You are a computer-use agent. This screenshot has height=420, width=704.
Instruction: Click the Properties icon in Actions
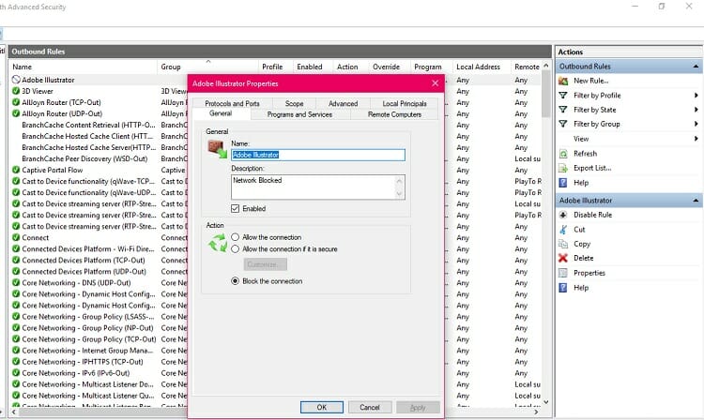[563, 273]
